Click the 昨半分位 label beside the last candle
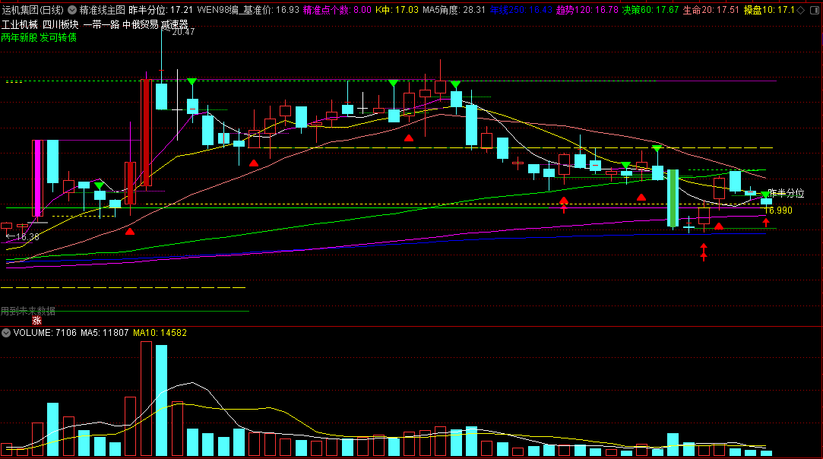The width and height of the screenshot is (823, 459). point(786,193)
